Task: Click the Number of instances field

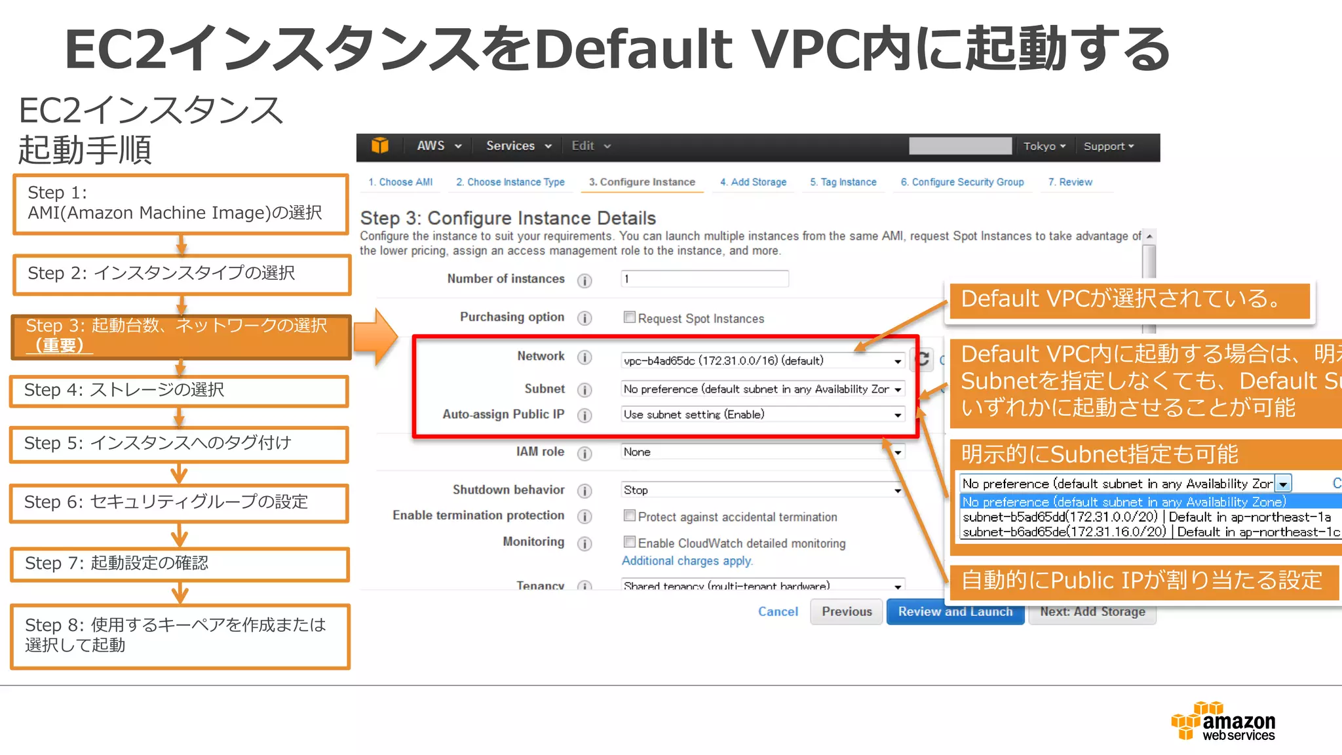Action: [704, 279]
